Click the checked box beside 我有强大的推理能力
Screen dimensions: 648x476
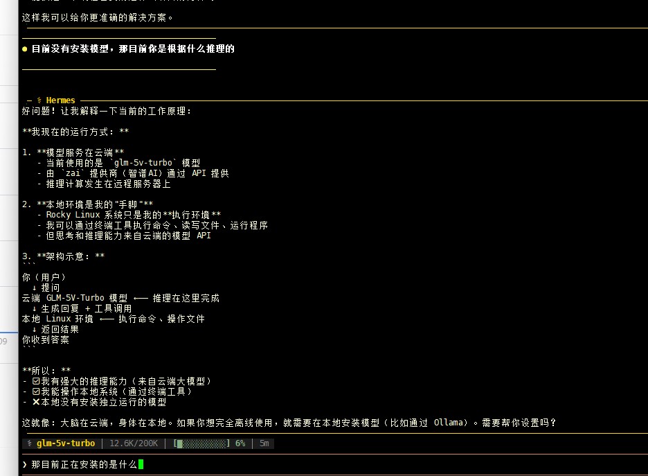click(36, 381)
